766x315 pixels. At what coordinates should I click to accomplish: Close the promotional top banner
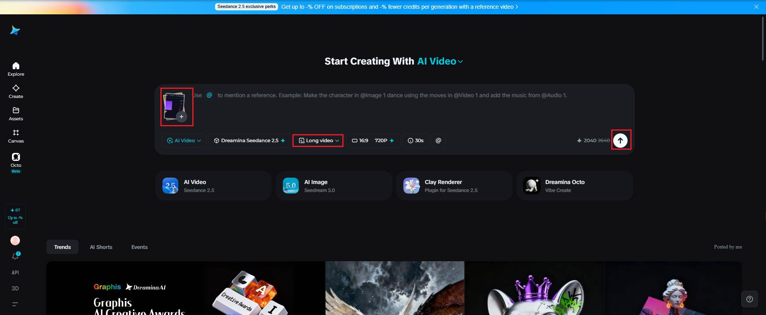[x=756, y=7]
